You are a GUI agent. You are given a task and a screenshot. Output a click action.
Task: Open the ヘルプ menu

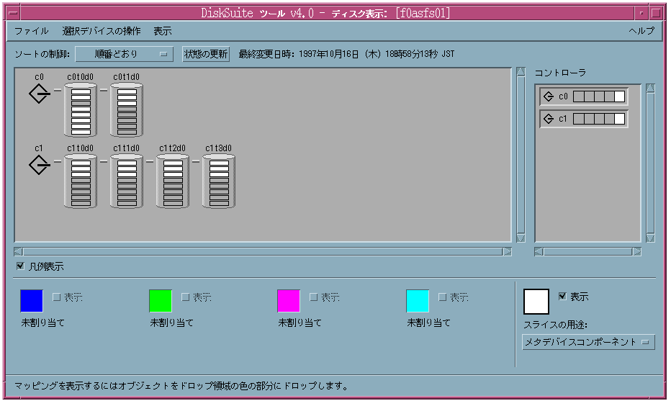pyautogui.click(x=641, y=31)
